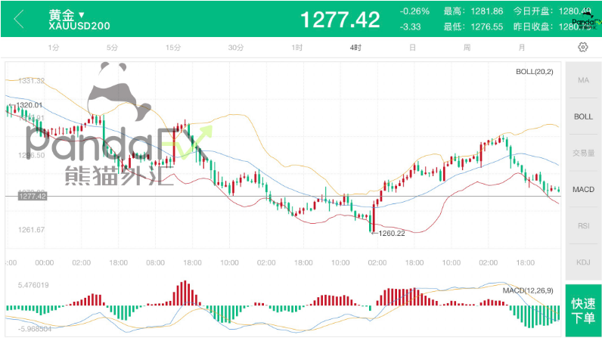This screenshot has height=338, width=602.
Task: Switch to the 日 daily timeframe tab
Action: pyautogui.click(x=412, y=48)
